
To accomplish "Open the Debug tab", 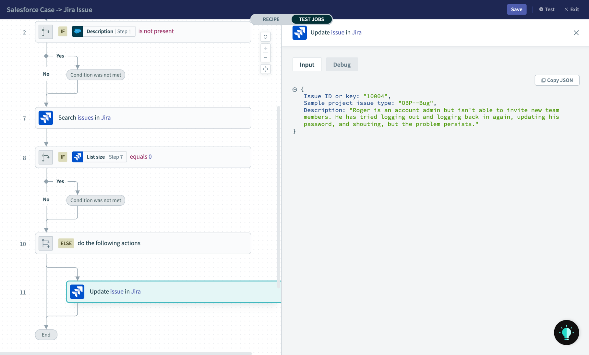I will [x=342, y=65].
